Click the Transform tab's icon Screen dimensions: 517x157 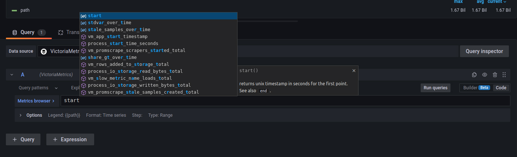tap(61, 33)
